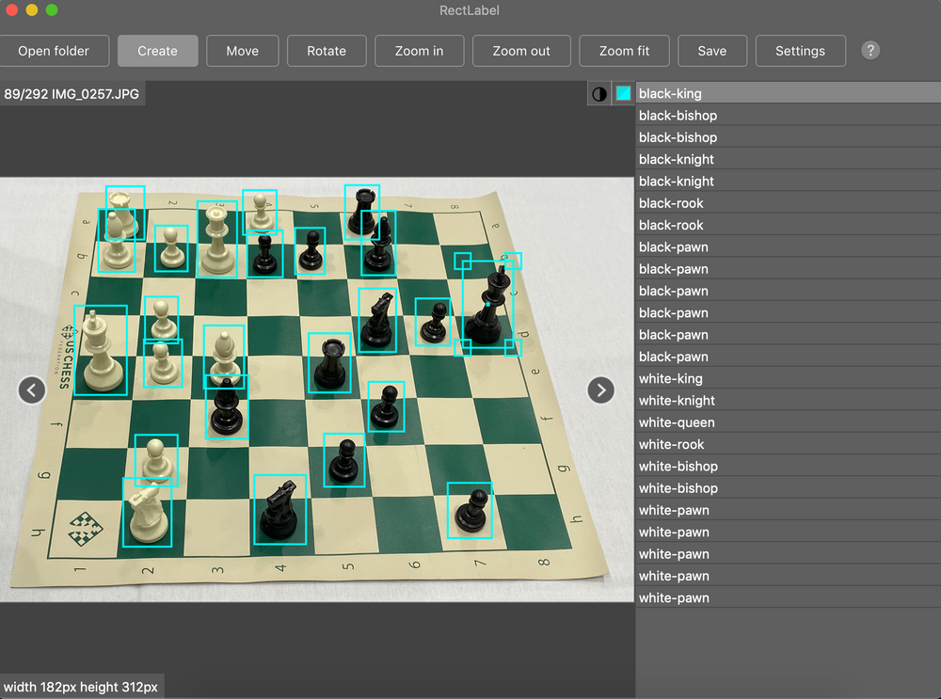Image resolution: width=941 pixels, height=699 pixels.
Task: Click the IMG_0257.JPG filename label
Action: (x=72, y=93)
